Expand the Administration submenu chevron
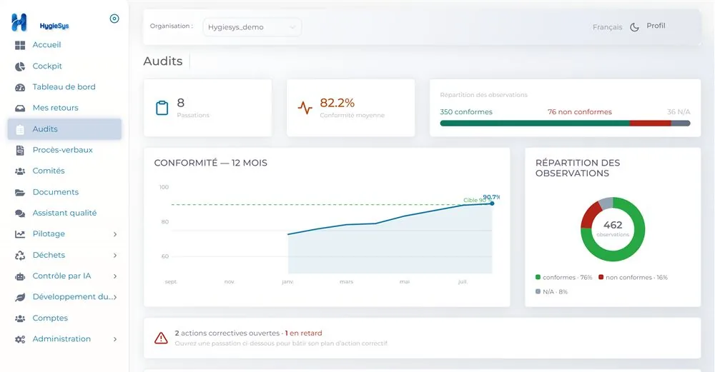Viewport: 715px width, 372px height. [115, 340]
